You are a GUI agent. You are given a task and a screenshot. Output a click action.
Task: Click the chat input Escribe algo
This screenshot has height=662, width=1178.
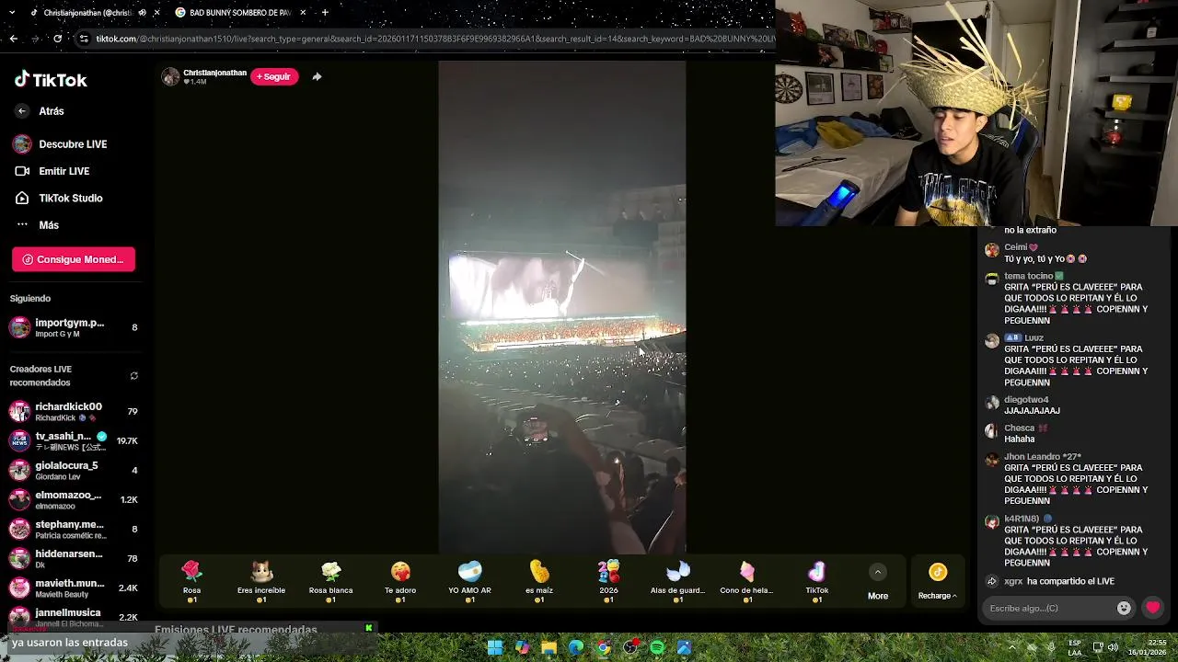[1049, 608]
